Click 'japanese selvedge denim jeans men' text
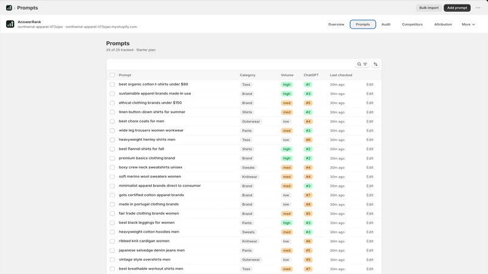Image resolution: width=488 pixels, height=274 pixels. click(151, 250)
